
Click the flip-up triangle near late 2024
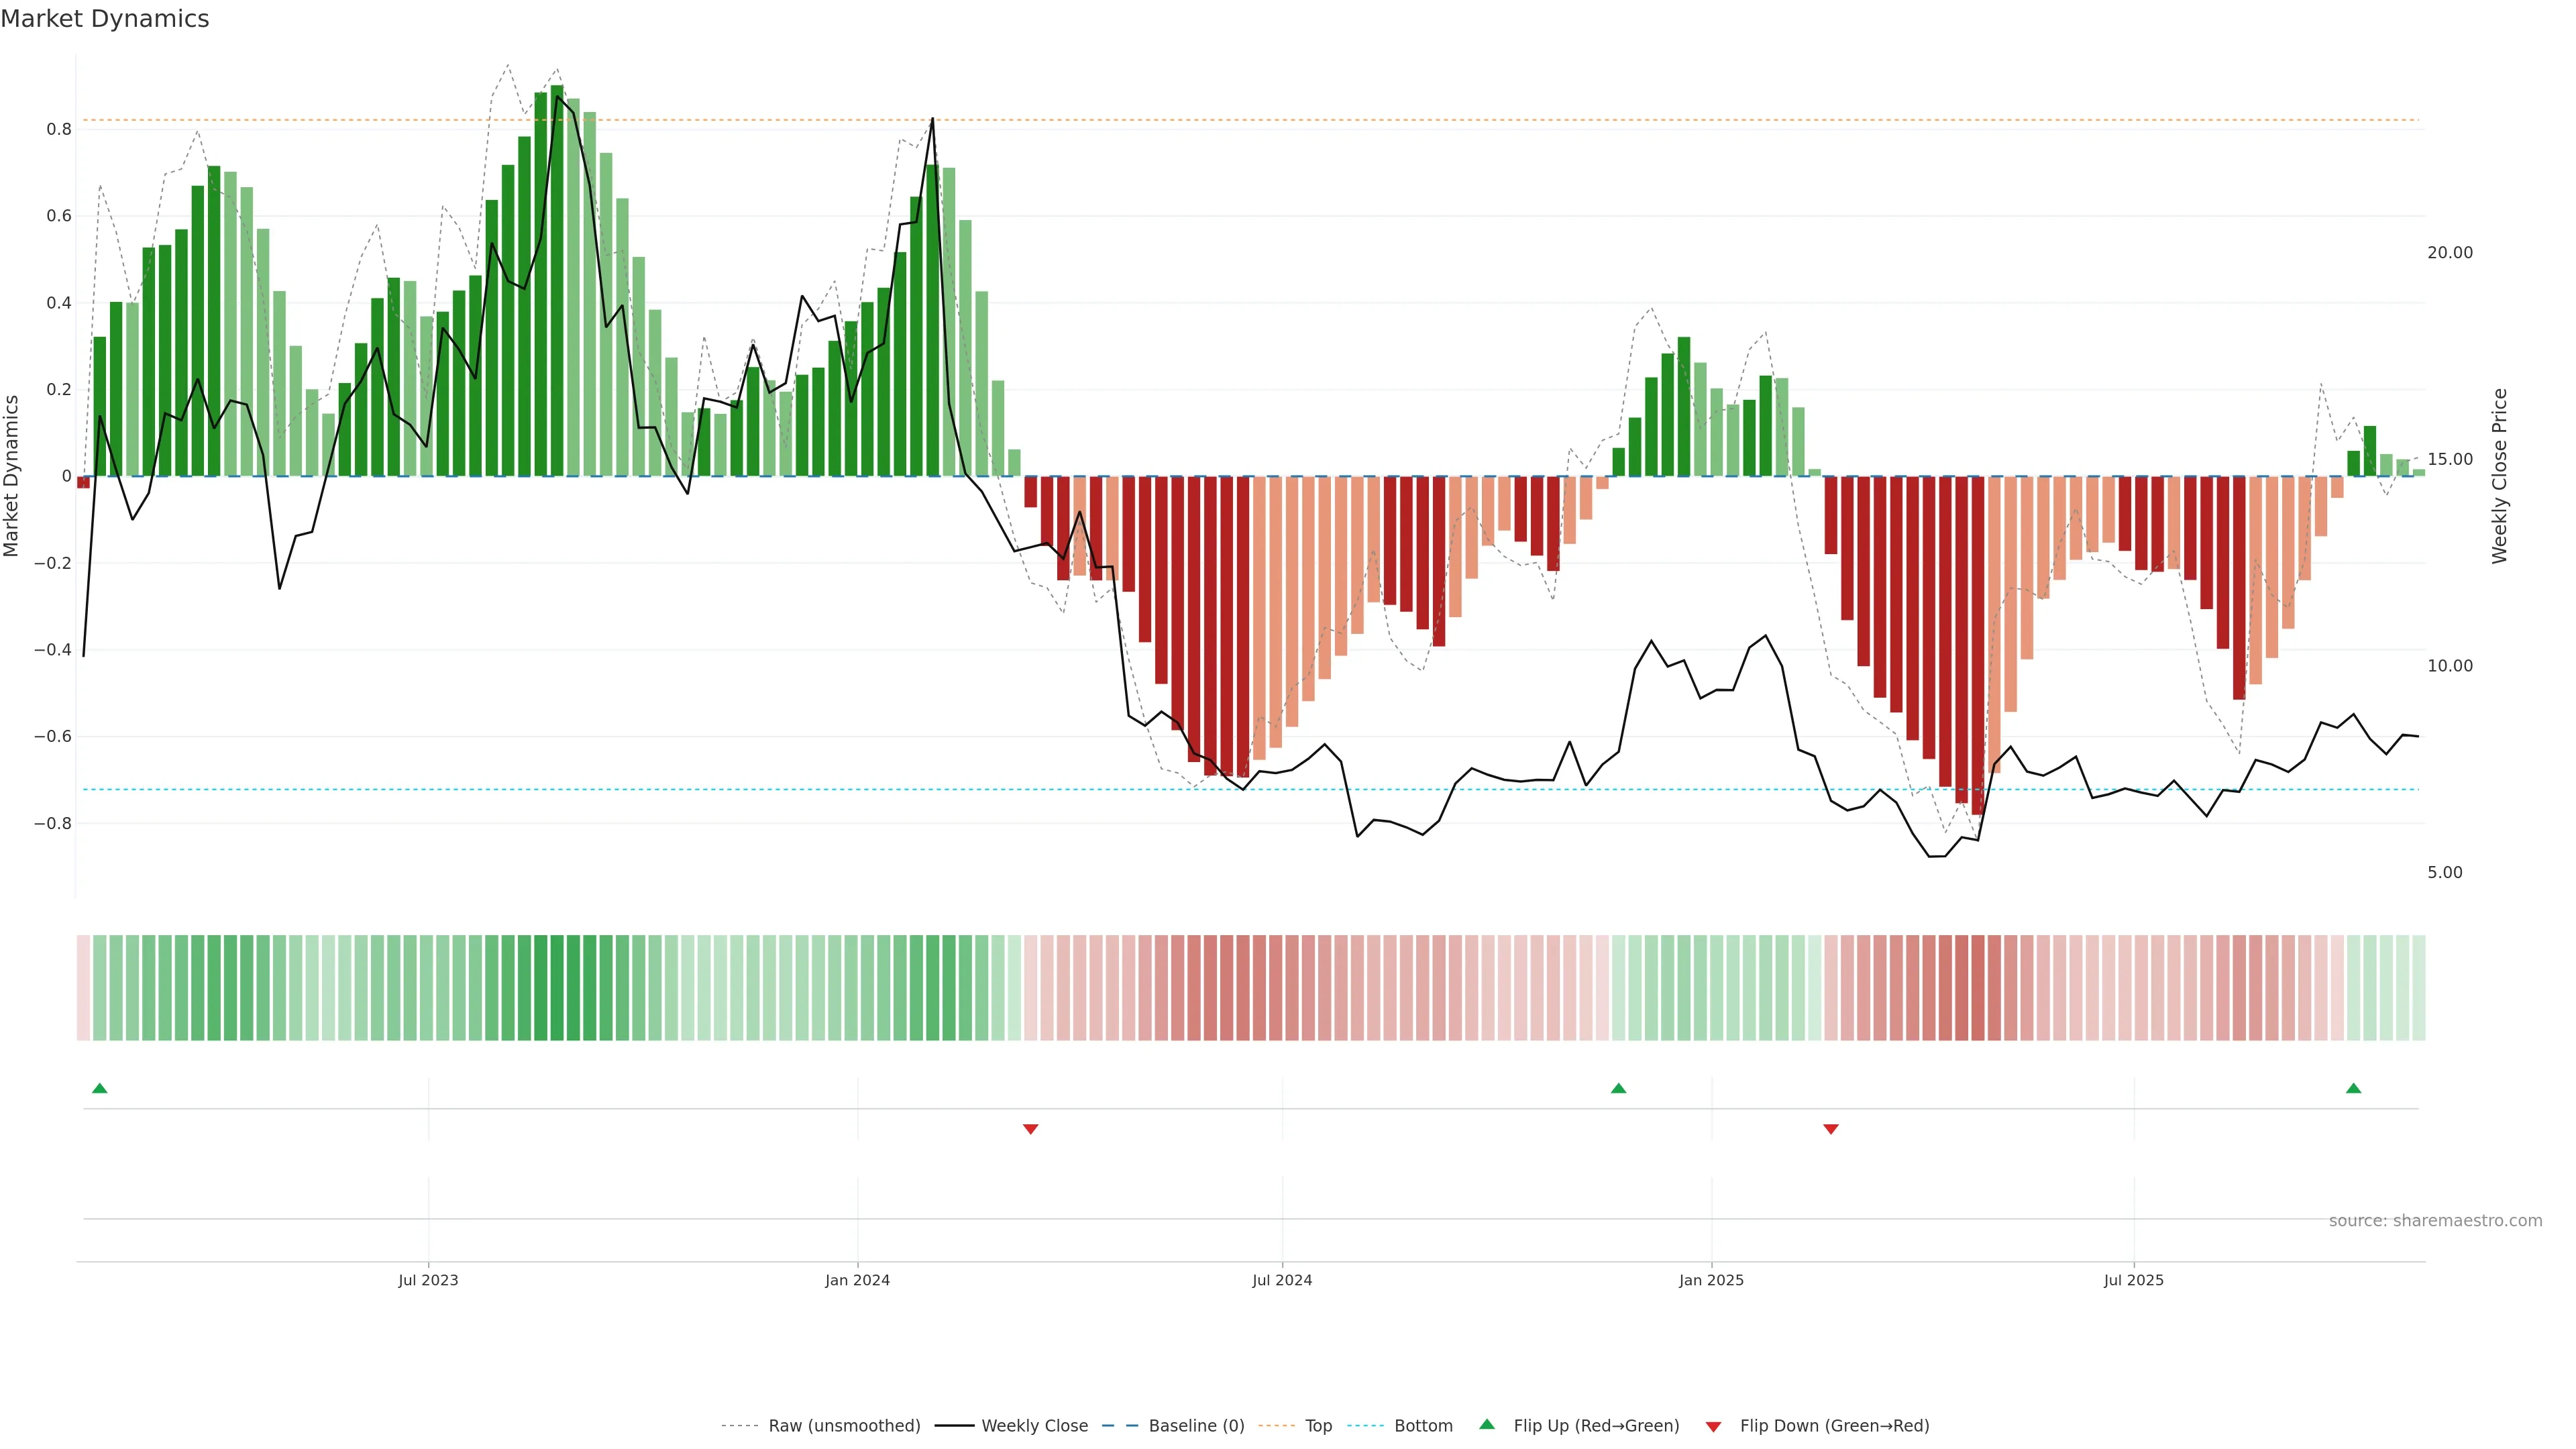[x=1618, y=1088]
